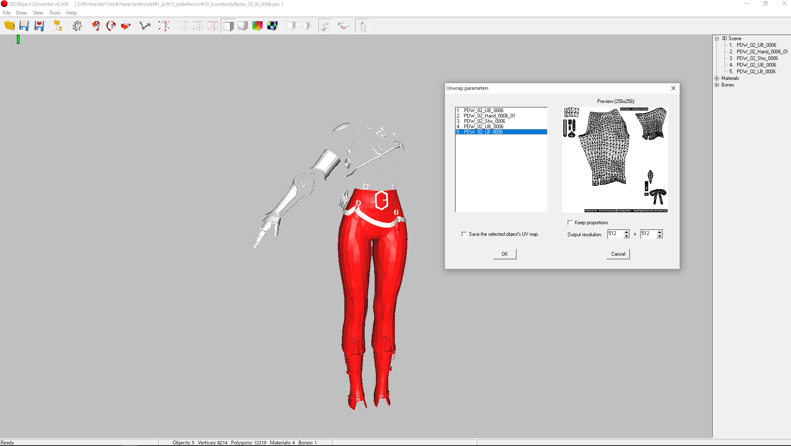The height and width of the screenshot is (446, 791).
Task: Click the rainbow colored cube icon
Action: pyautogui.click(x=257, y=26)
